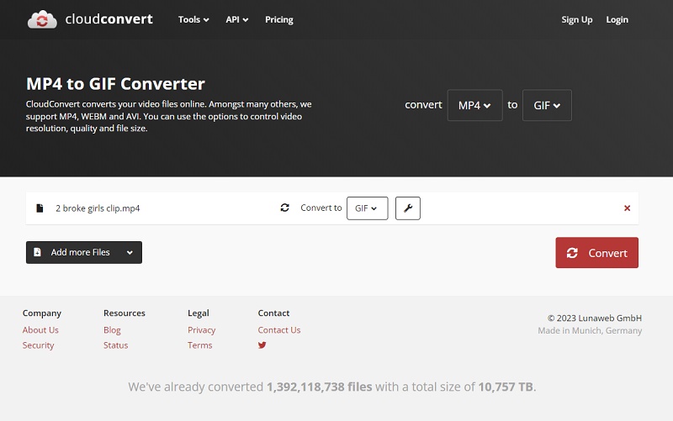673x421 pixels.
Task: Click Sign Up in the header
Action: click(x=577, y=19)
